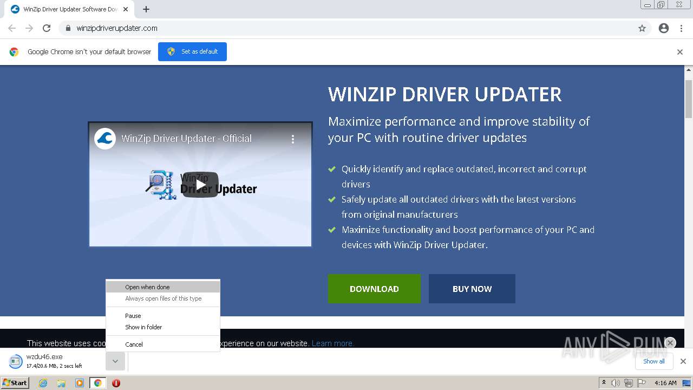Screen dimensions: 693x390
Task: Click the winzipdriverupdater.com address bar
Action: tap(355, 28)
